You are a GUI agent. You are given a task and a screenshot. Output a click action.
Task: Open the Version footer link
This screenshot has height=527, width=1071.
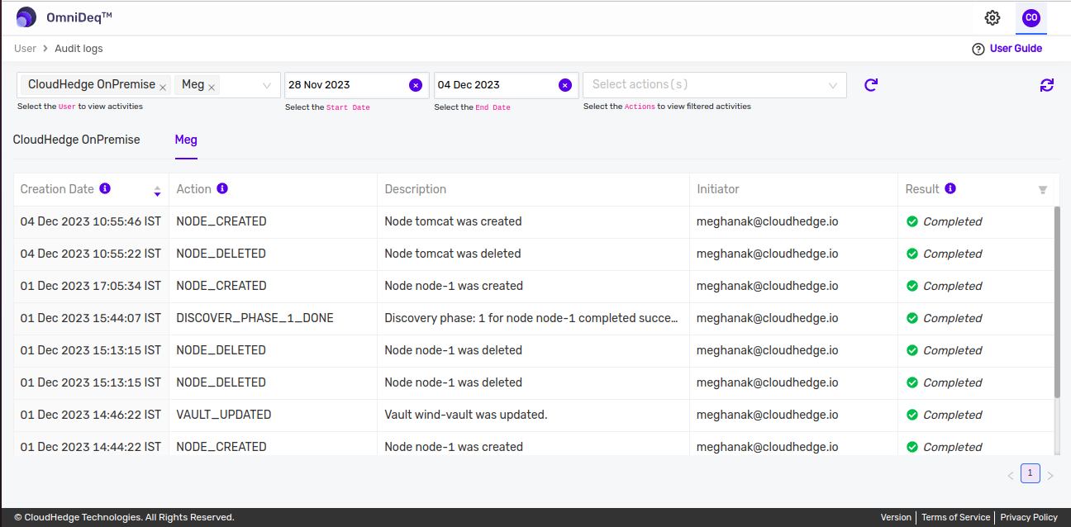click(x=896, y=517)
